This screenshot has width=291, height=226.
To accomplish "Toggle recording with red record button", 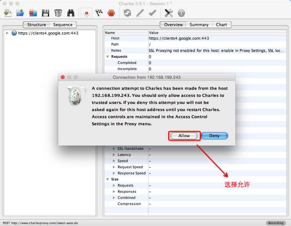I will click(x=86, y=13).
